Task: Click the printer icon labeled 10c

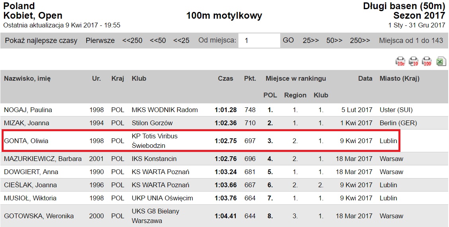Action: [x=400, y=61]
